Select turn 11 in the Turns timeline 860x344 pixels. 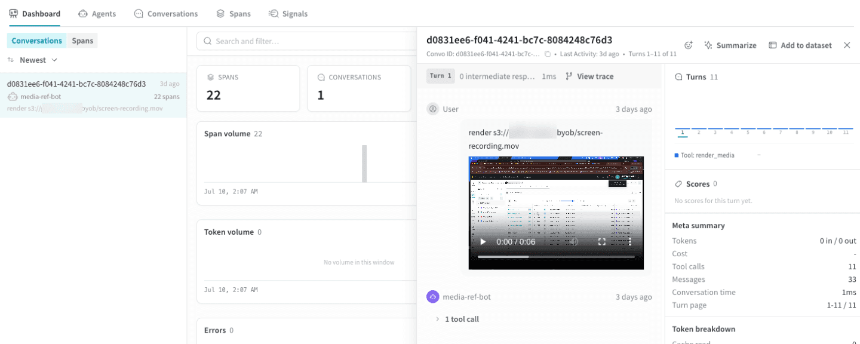pyautogui.click(x=846, y=131)
